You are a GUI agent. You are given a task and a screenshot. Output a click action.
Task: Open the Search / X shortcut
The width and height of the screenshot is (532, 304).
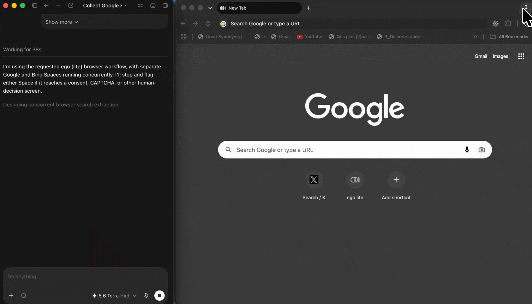click(314, 186)
